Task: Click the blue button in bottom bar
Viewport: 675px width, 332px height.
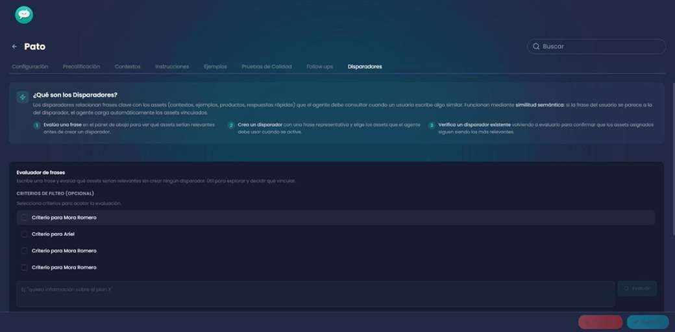Action: click(x=648, y=322)
